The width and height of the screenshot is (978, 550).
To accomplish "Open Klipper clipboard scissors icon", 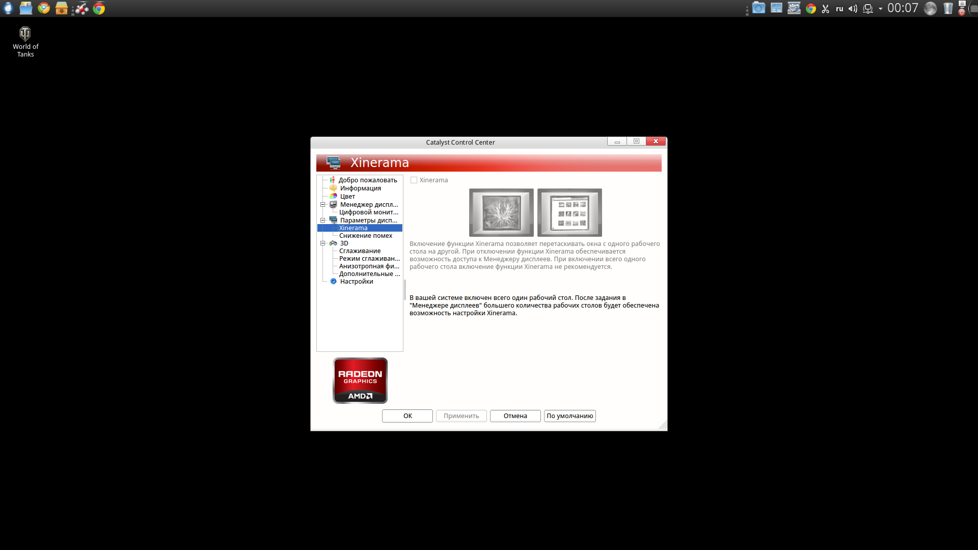I will coord(825,9).
